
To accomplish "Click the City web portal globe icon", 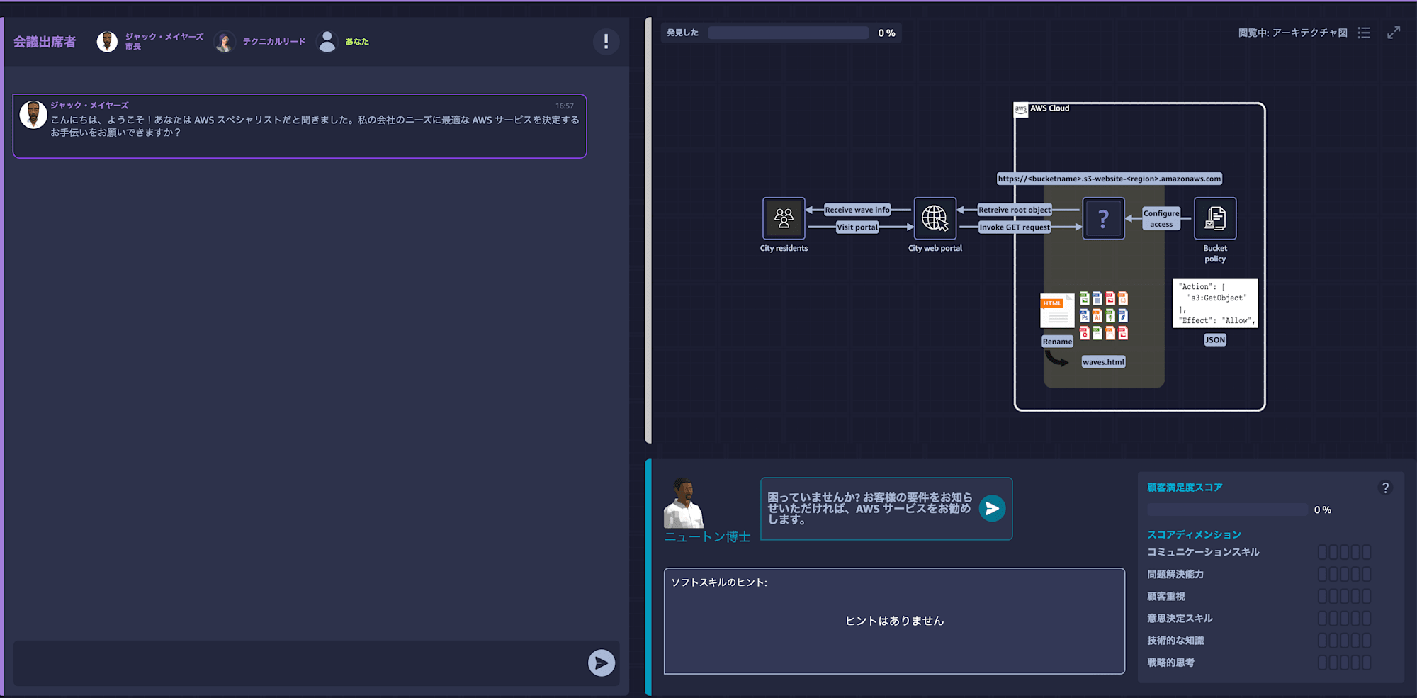I will pyautogui.click(x=935, y=218).
